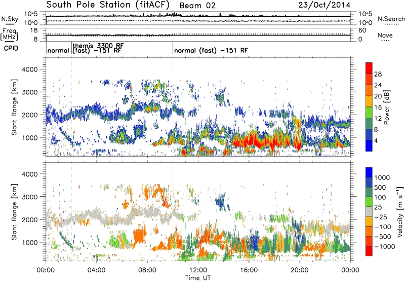Click the '28' tick on the Power colorbar
The height and width of the screenshot is (281, 405).
[x=378, y=74]
